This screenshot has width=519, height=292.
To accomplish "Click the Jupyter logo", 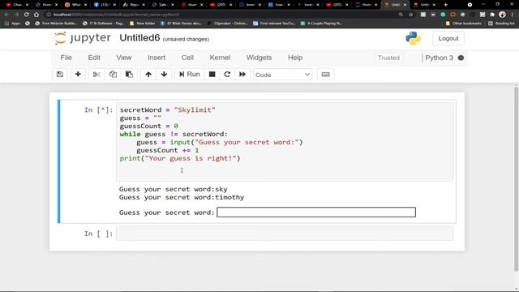I will (x=83, y=38).
